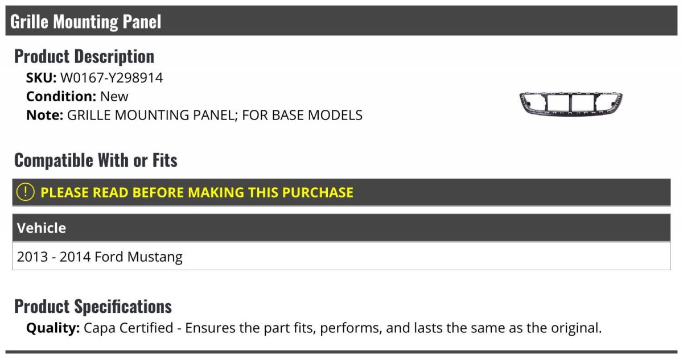Click the Condition label
The height and width of the screenshot is (359, 683).
tap(61, 96)
